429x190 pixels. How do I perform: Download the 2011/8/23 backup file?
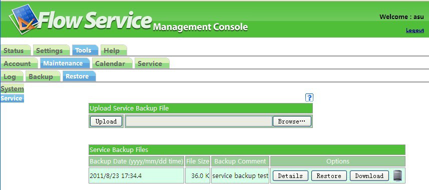[369, 176]
